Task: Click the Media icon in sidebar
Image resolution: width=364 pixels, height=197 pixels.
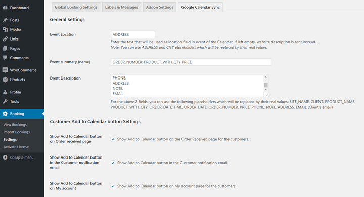Action: (x=5, y=29)
